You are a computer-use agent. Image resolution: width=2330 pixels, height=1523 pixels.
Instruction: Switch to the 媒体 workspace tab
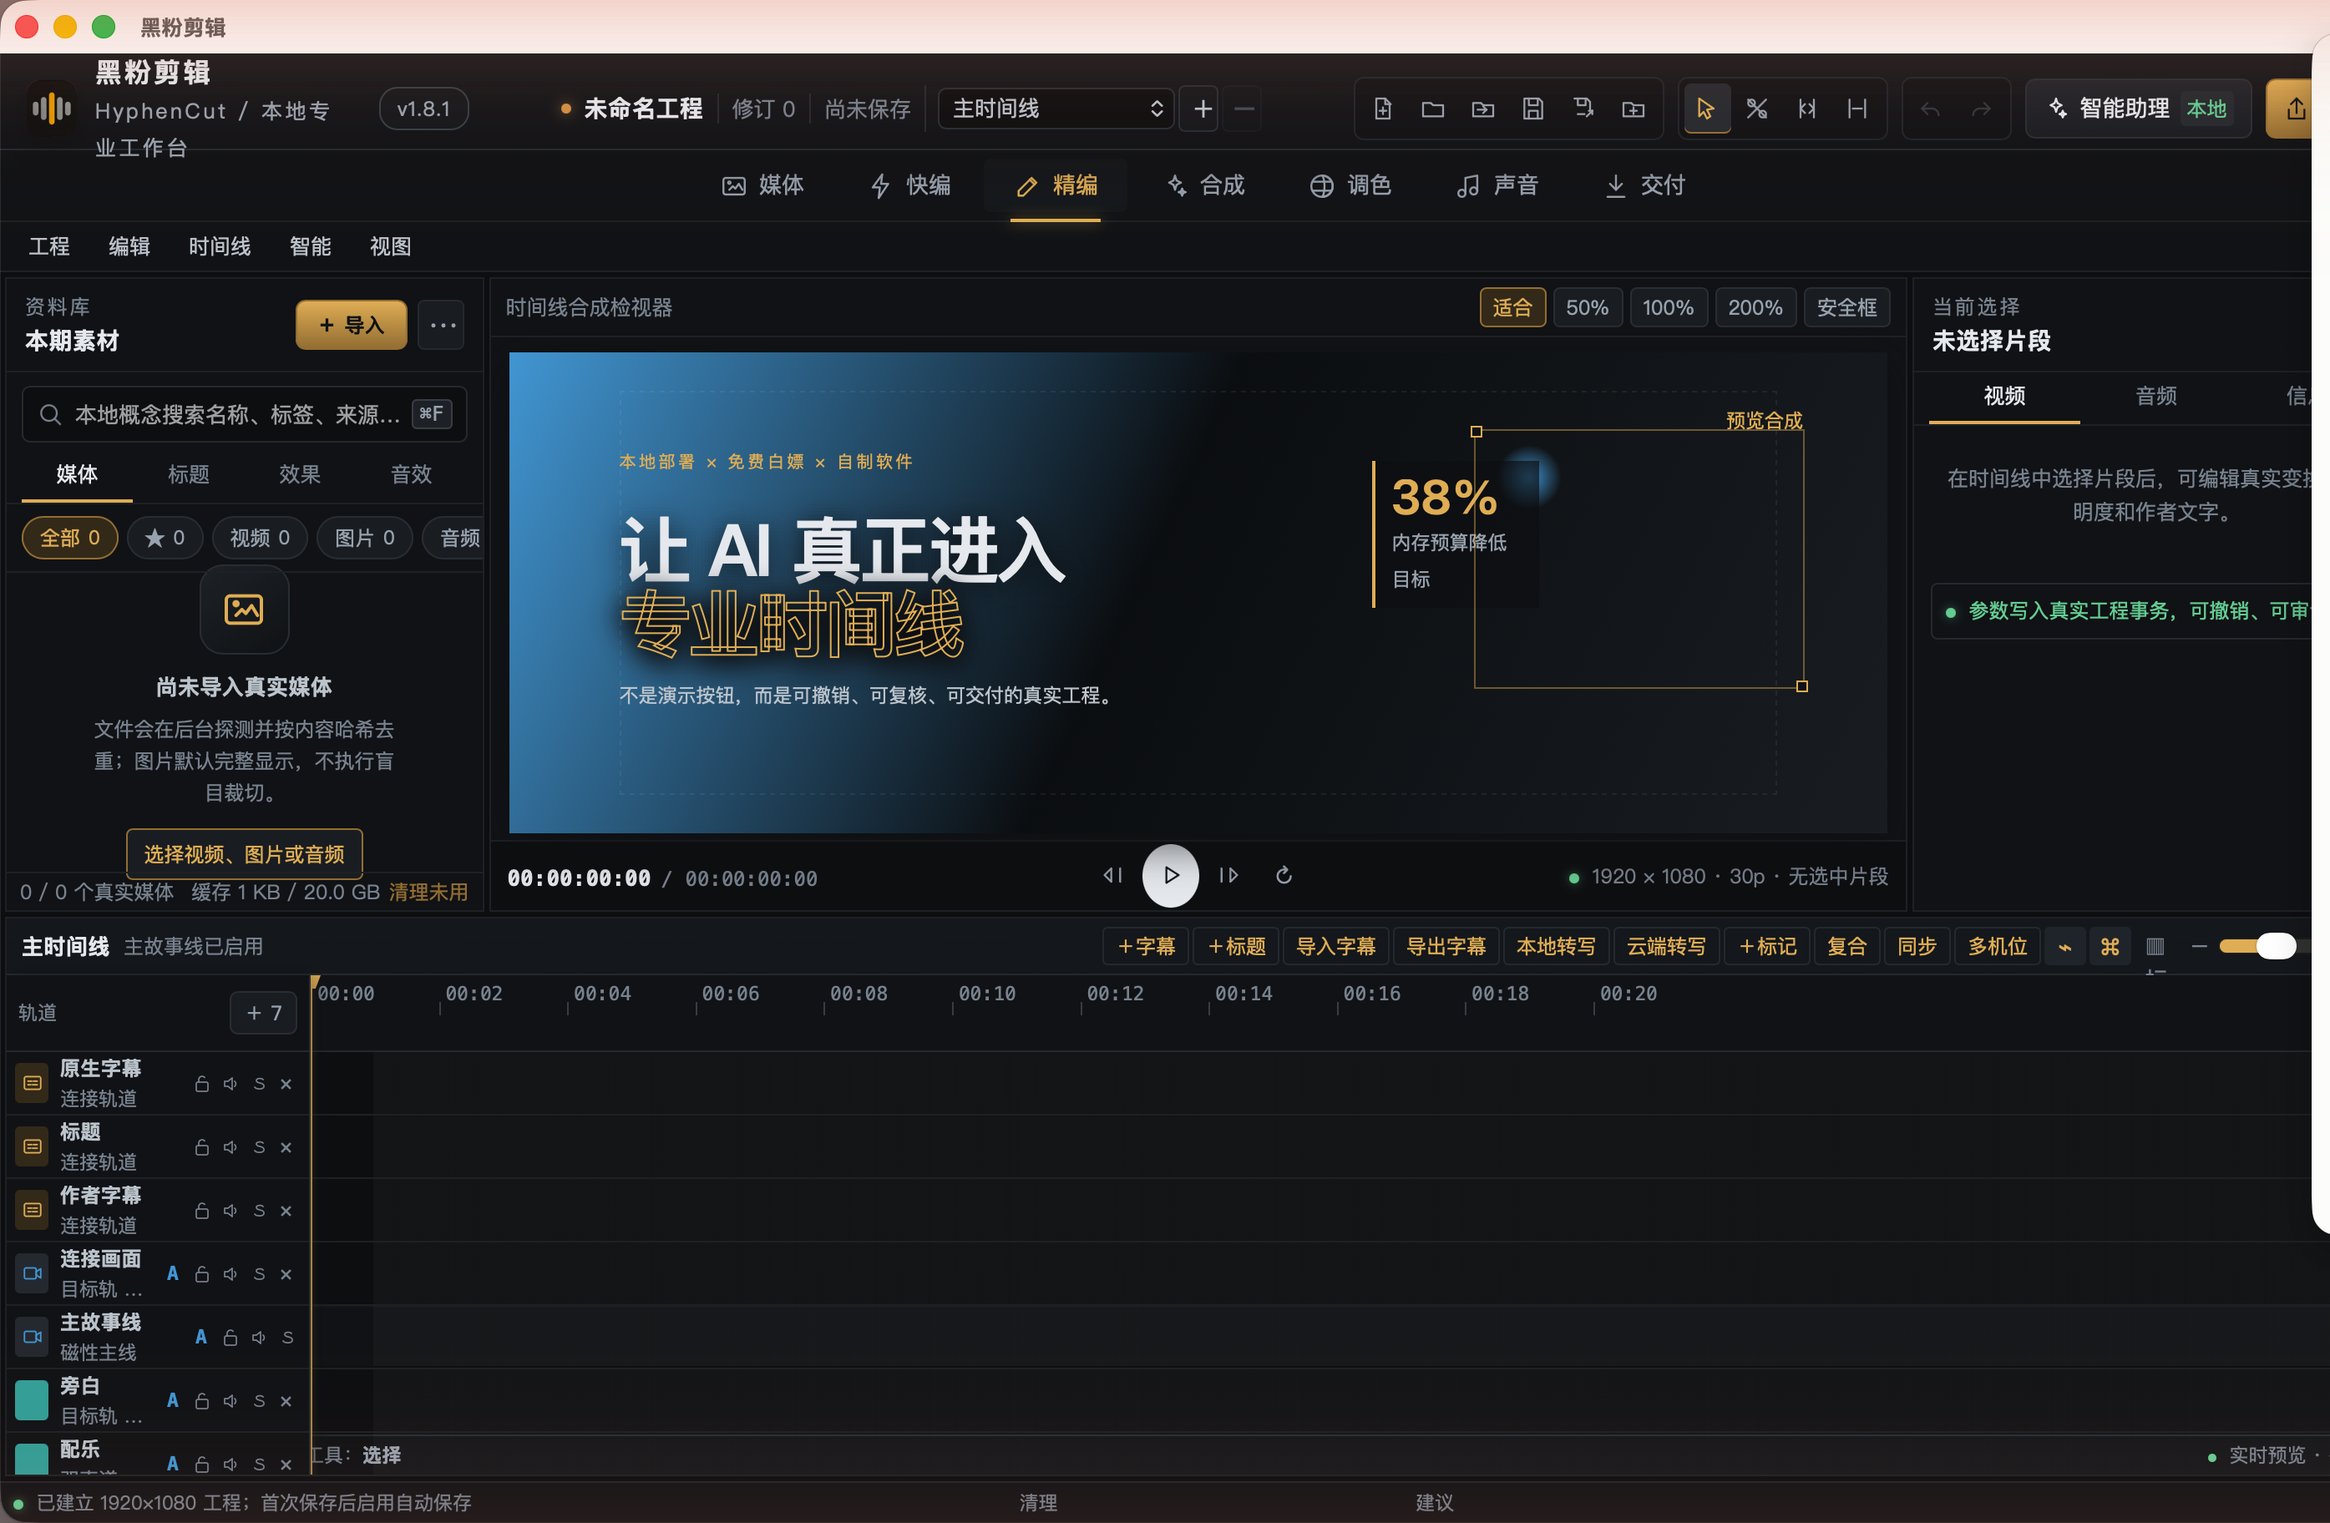point(762,186)
